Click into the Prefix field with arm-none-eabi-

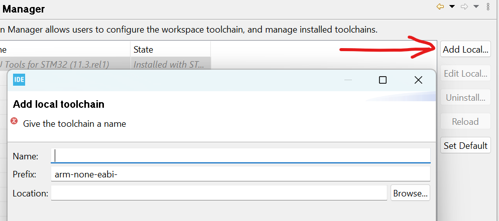240,174
